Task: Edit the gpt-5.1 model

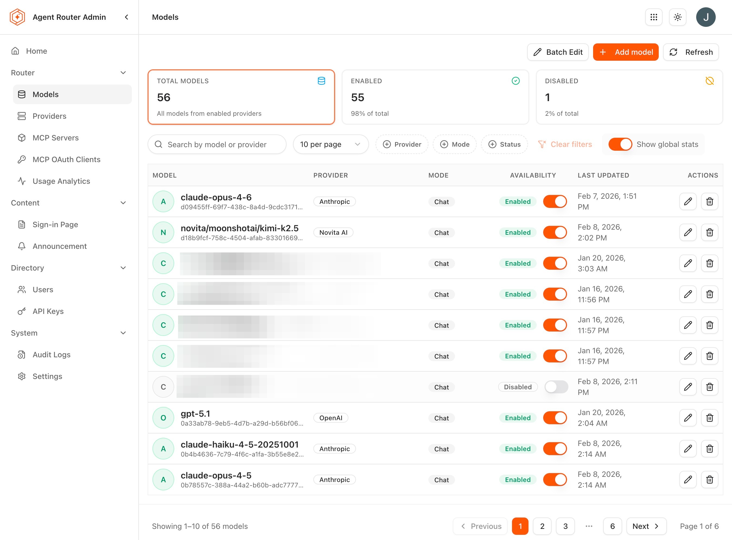Action: click(x=688, y=418)
